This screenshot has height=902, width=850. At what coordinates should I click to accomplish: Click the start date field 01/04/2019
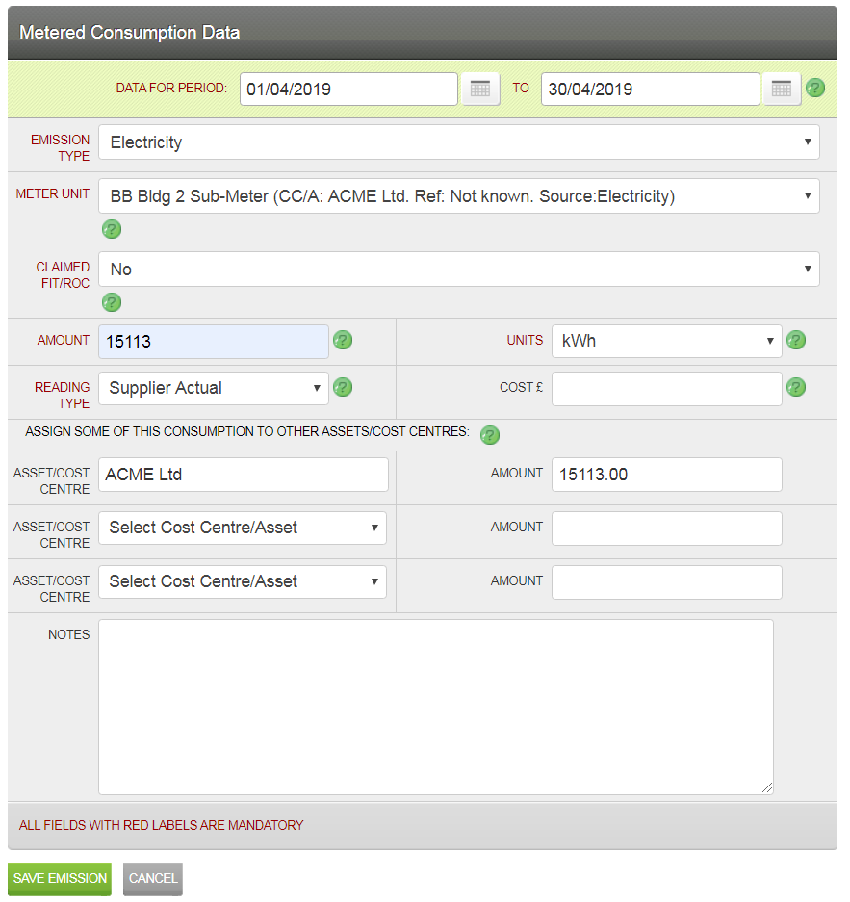point(348,90)
